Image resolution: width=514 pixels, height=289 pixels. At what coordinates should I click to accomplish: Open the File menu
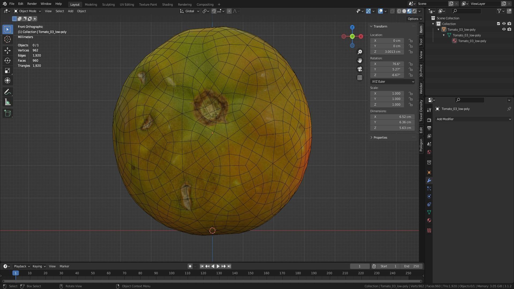coord(12,4)
